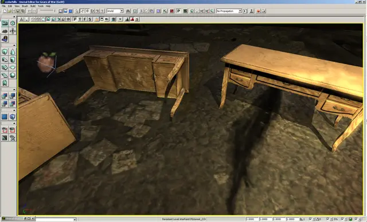
Task: Click the Redo toolbar icon
Action: (x=34, y=11)
